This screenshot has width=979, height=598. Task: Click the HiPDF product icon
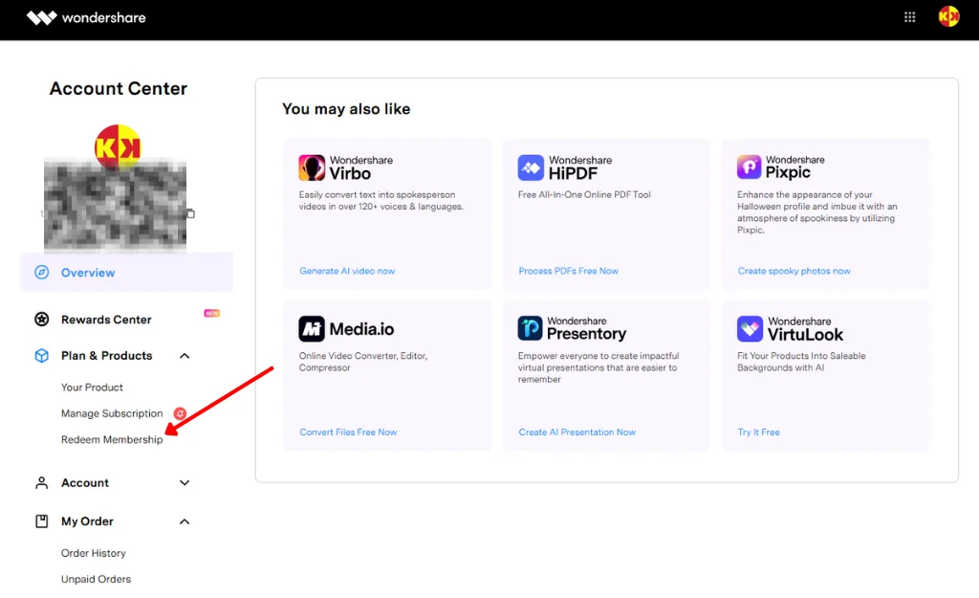(531, 167)
